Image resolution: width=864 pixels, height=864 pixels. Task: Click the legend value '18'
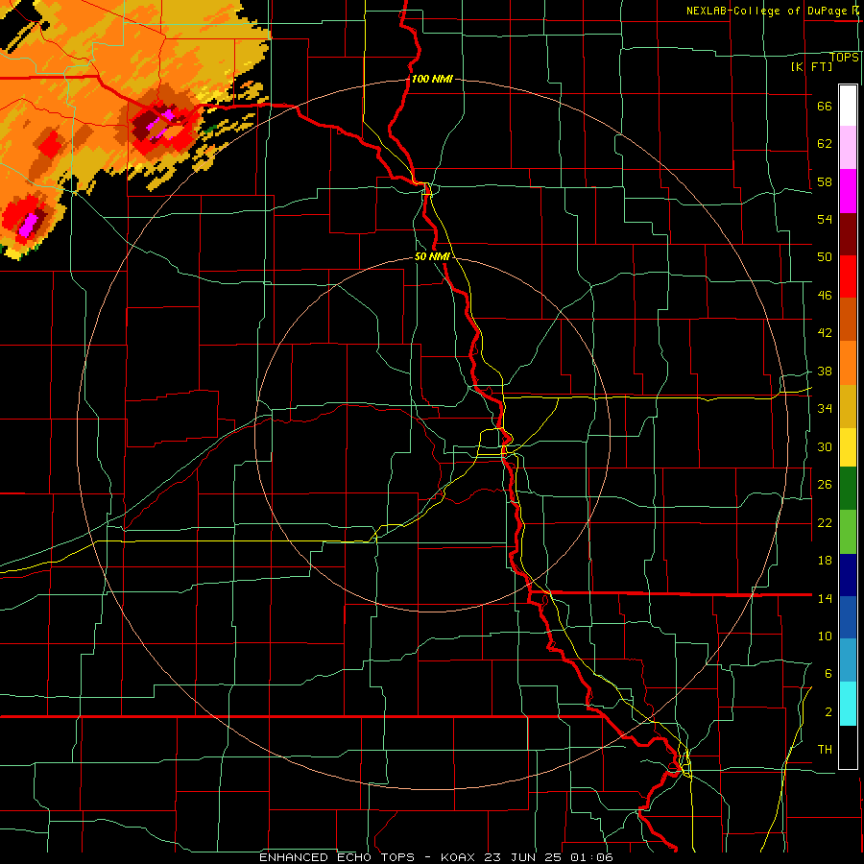825,561
